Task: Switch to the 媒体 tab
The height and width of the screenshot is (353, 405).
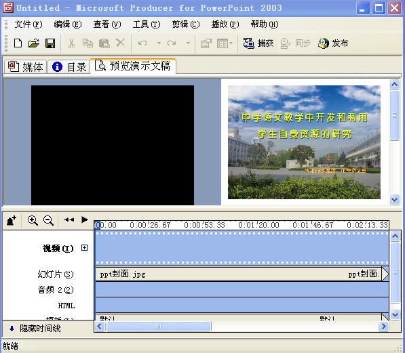Action: click(x=25, y=67)
